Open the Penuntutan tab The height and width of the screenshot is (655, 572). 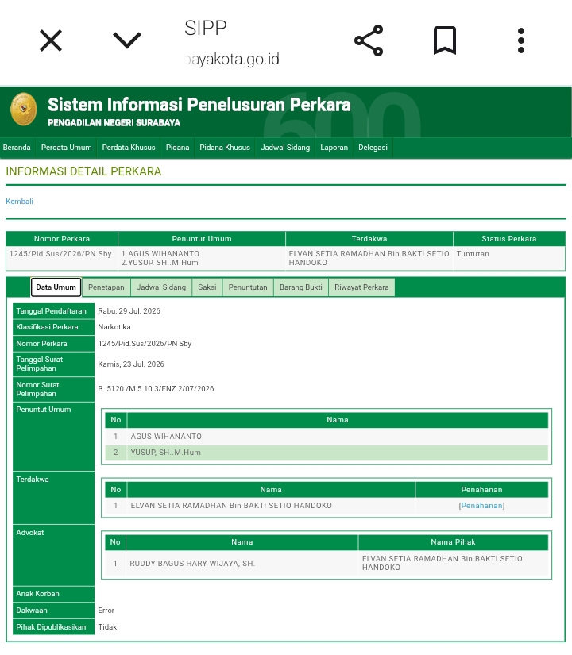pos(248,287)
